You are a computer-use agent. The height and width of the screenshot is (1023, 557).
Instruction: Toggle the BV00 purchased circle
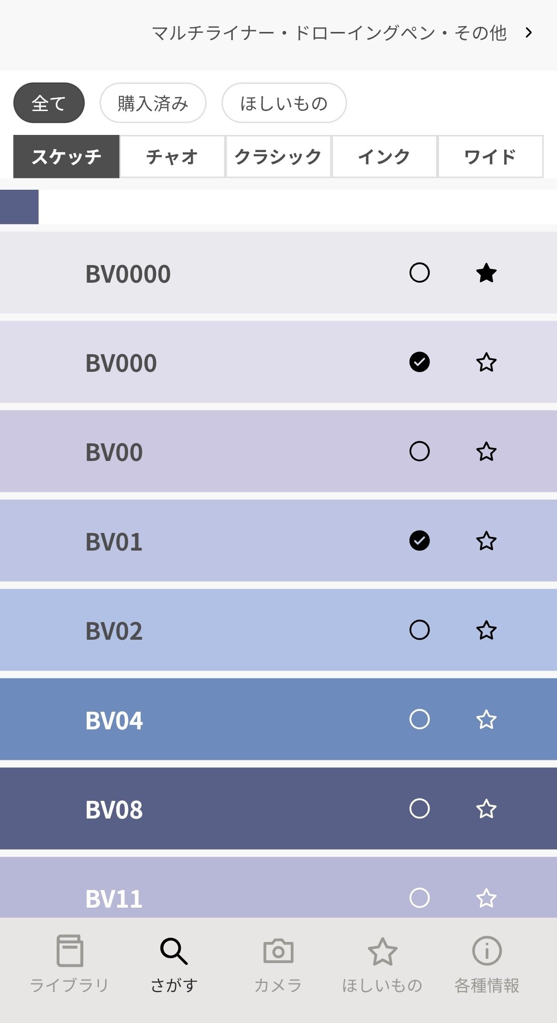tap(419, 451)
